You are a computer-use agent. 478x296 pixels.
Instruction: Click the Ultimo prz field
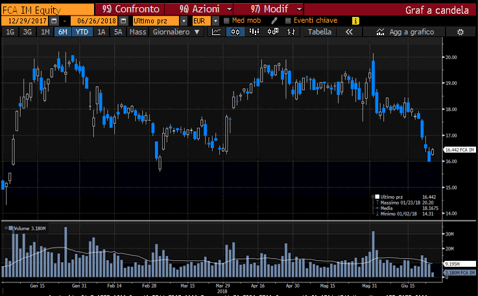click(156, 21)
